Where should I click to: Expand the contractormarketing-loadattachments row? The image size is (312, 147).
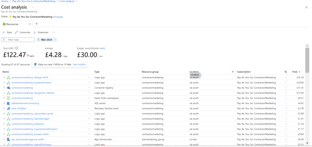pyautogui.click(x=4, y=82)
